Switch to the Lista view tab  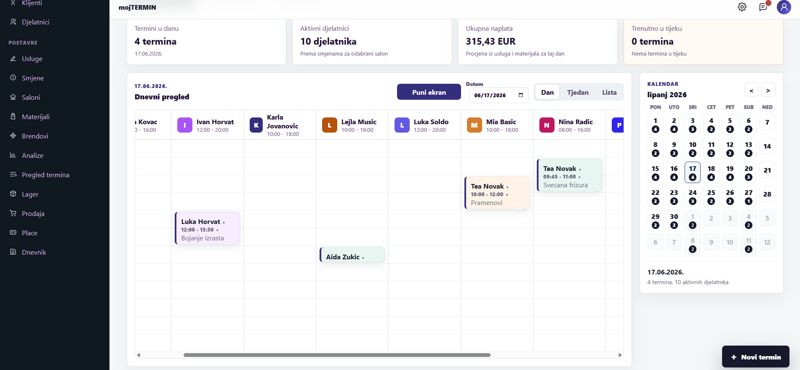point(609,92)
